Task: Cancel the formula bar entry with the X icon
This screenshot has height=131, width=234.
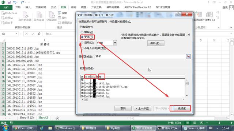Action: click(27, 34)
